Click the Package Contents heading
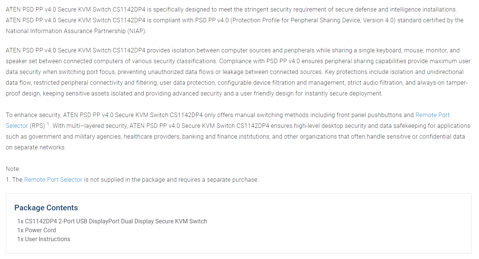 tap(46, 208)
